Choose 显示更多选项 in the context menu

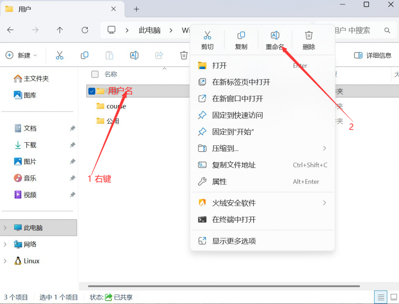coord(234,241)
